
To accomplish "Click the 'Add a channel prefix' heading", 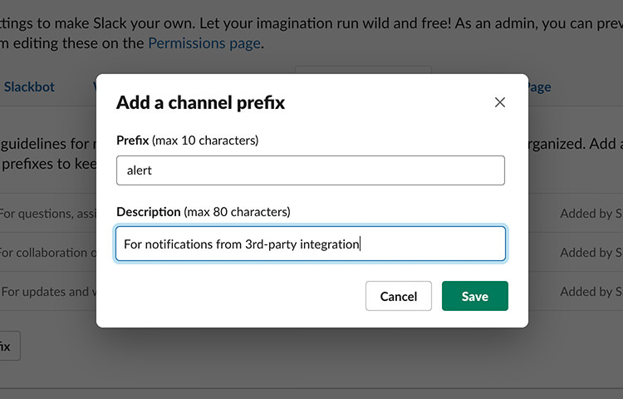I will (x=201, y=102).
